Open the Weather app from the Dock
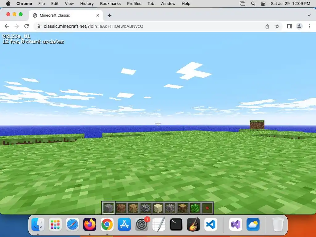 click(x=253, y=224)
